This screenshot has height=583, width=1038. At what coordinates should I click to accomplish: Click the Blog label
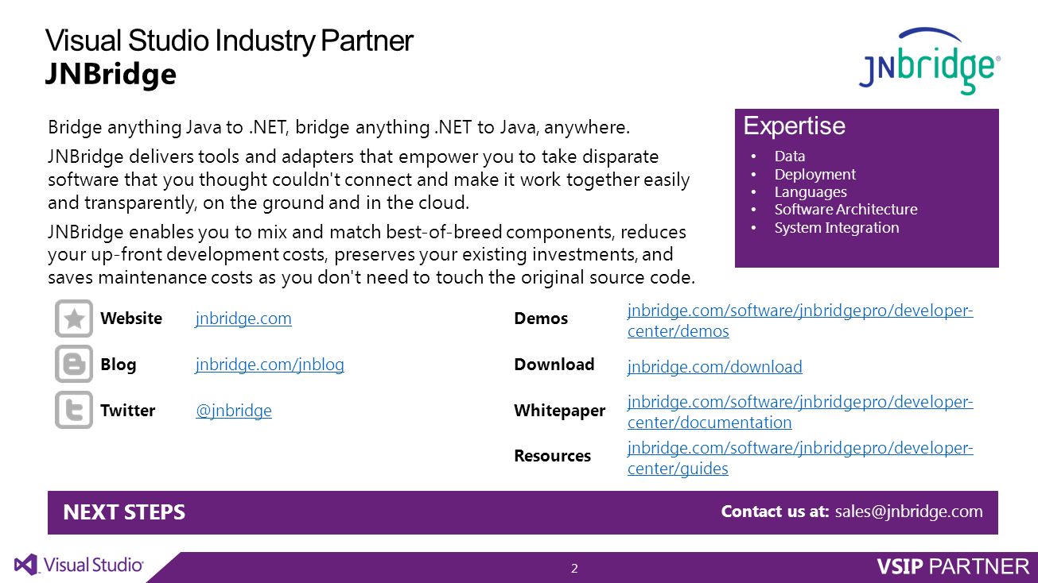pos(119,365)
